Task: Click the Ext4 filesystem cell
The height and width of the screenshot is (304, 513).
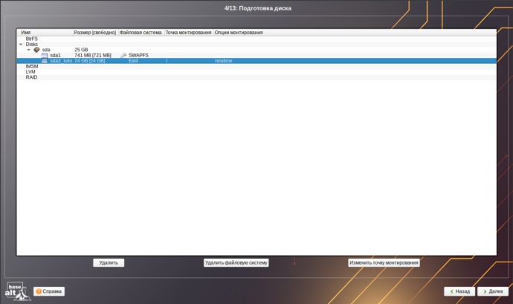Action: point(133,61)
